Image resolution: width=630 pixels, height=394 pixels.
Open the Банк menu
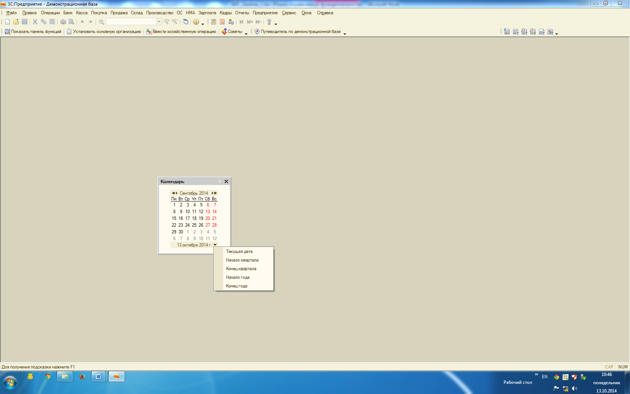[x=68, y=13]
